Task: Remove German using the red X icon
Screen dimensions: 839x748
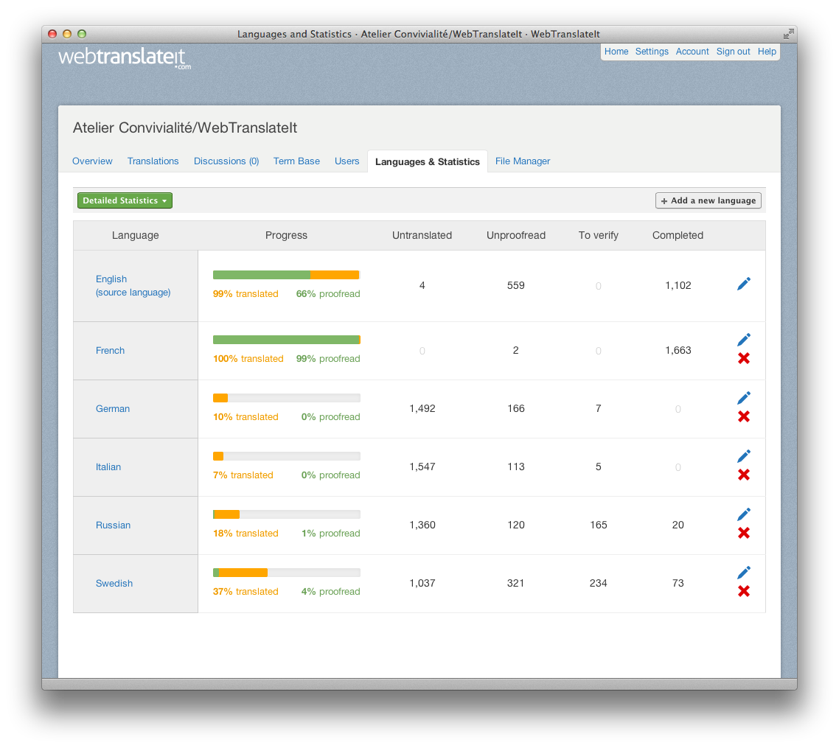Action: click(x=744, y=416)
